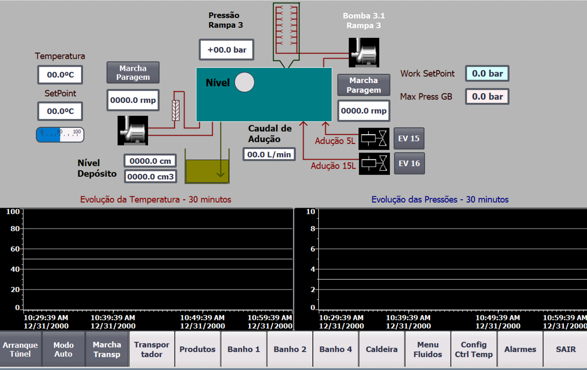Click the Bomba 3.1 Rampa 3 pump icon
This screenshot has width=587, height=370.
pos(364,52)
